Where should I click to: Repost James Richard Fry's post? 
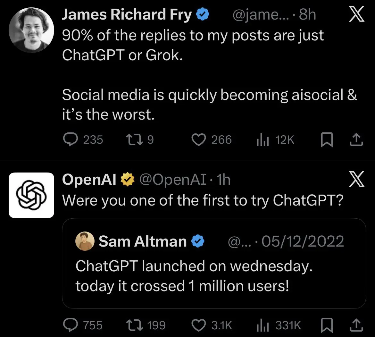tap(132, 139)
